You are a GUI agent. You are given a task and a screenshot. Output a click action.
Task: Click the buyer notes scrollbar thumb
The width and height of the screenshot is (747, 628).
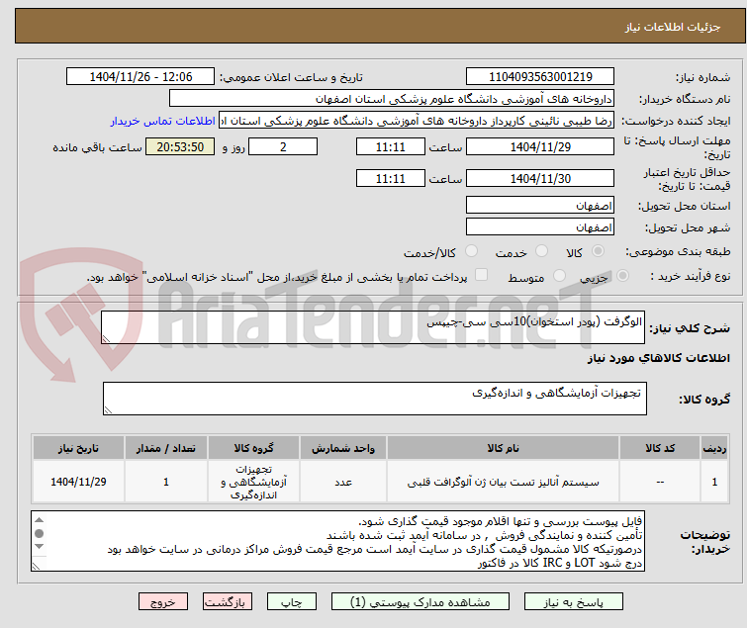tap(40, 533)
